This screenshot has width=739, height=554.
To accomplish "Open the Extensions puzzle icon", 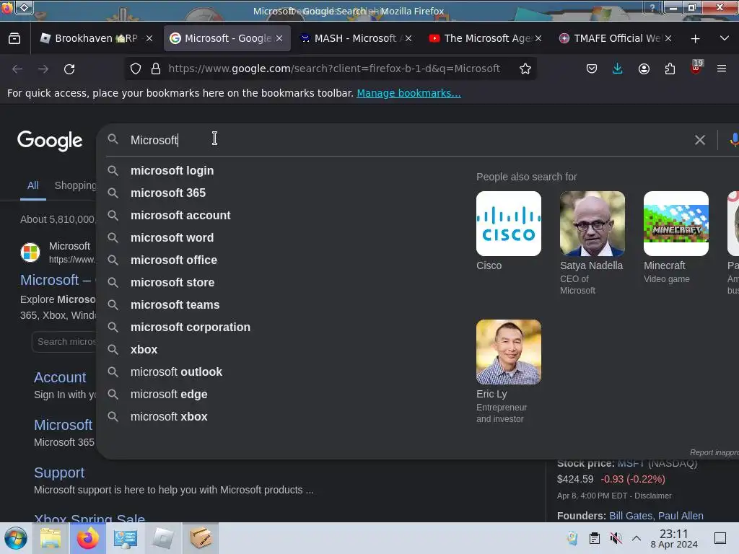I will point(670,69).
